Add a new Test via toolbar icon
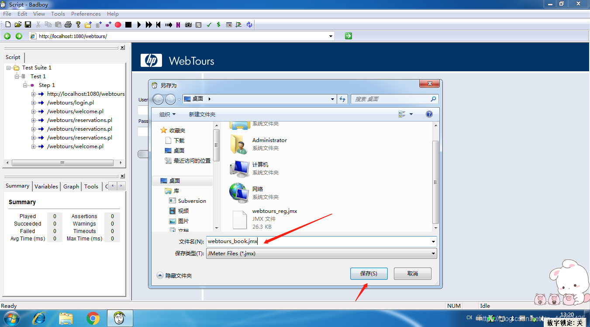590x327 pixels. pos(99,25)
